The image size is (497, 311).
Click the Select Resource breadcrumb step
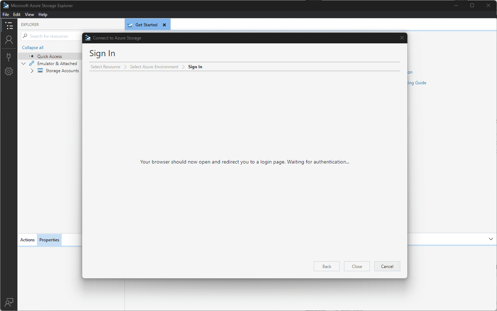(x=105, y=67)
